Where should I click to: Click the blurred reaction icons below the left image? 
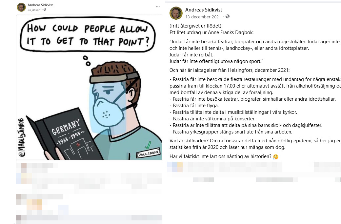click(x=24, y=165)
